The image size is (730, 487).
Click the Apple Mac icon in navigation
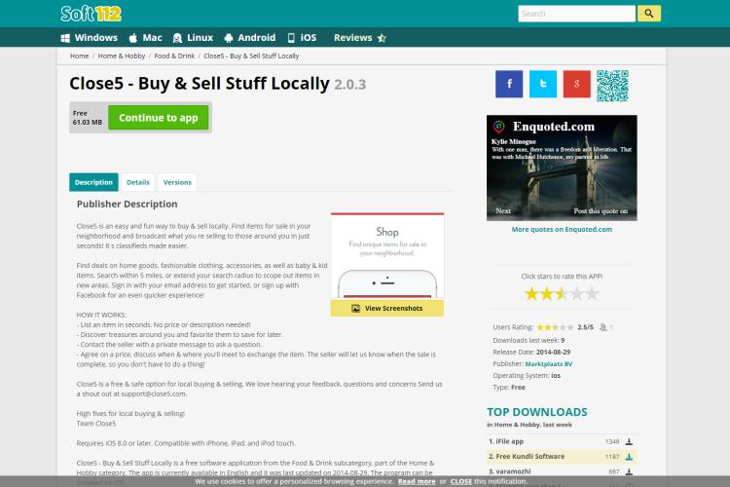pyautogui.click(x=133, y=38)
